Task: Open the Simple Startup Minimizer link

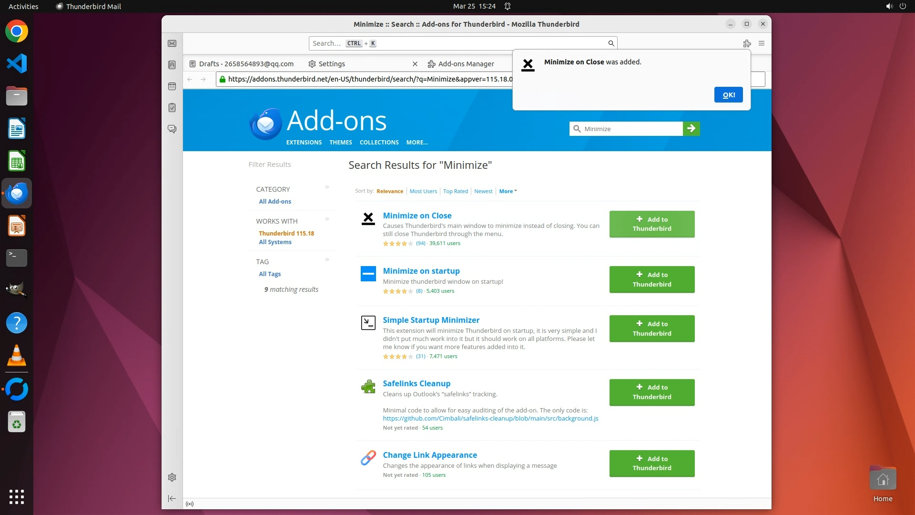Action: click(431, 320)
